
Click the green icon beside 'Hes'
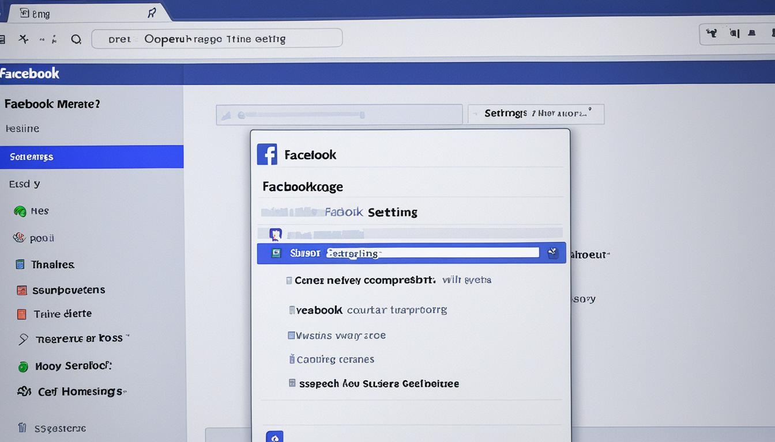coord(20,211)
